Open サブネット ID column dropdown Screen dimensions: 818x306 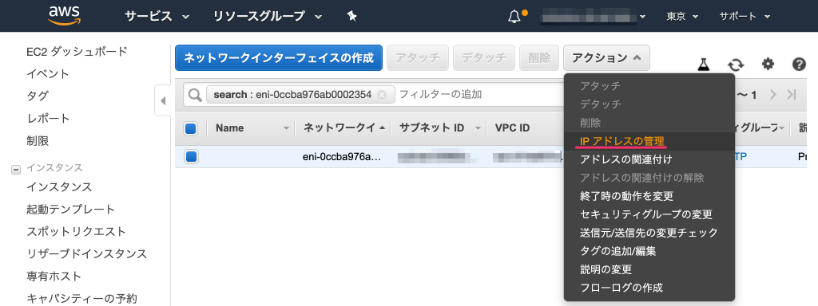[x=478, y=128]
